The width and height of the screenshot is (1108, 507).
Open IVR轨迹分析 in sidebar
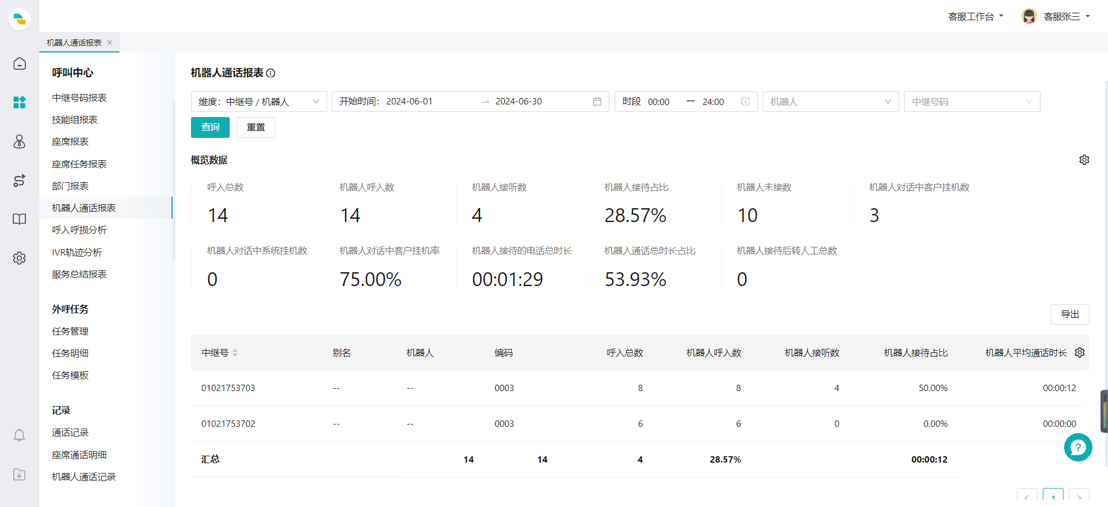point(77,253)
